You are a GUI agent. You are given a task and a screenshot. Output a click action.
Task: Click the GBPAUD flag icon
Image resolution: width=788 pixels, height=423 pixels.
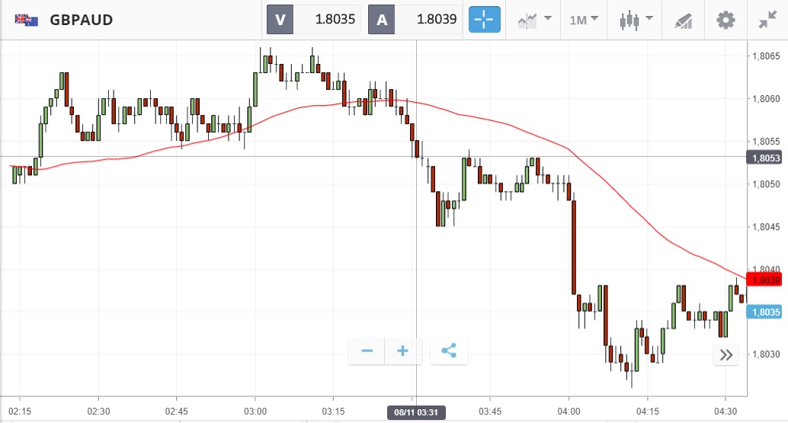tap(27, 20)
